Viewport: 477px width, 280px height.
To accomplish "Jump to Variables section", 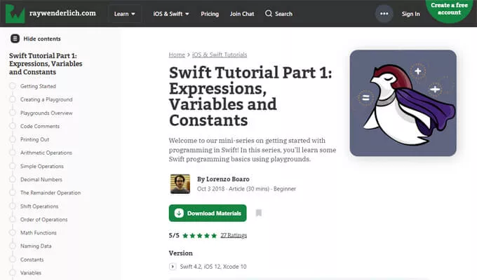I will click(31, 273).
